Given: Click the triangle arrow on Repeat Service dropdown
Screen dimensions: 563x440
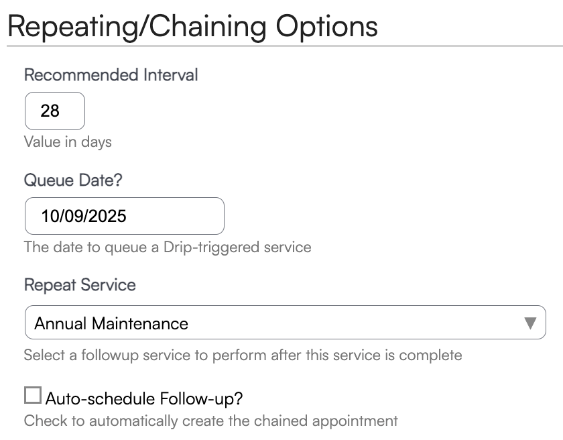Looking at the screenshot, I should (530, 323).
